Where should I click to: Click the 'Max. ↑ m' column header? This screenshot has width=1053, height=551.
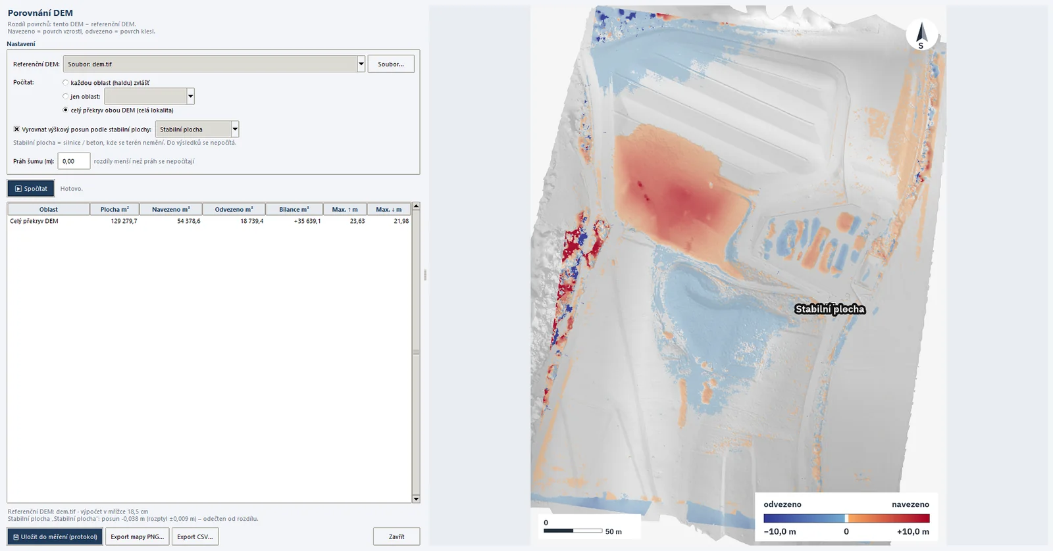(345, 209)
